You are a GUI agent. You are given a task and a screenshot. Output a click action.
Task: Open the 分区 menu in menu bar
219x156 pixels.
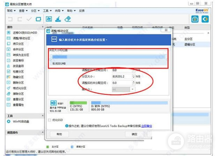tap(34, 11)
